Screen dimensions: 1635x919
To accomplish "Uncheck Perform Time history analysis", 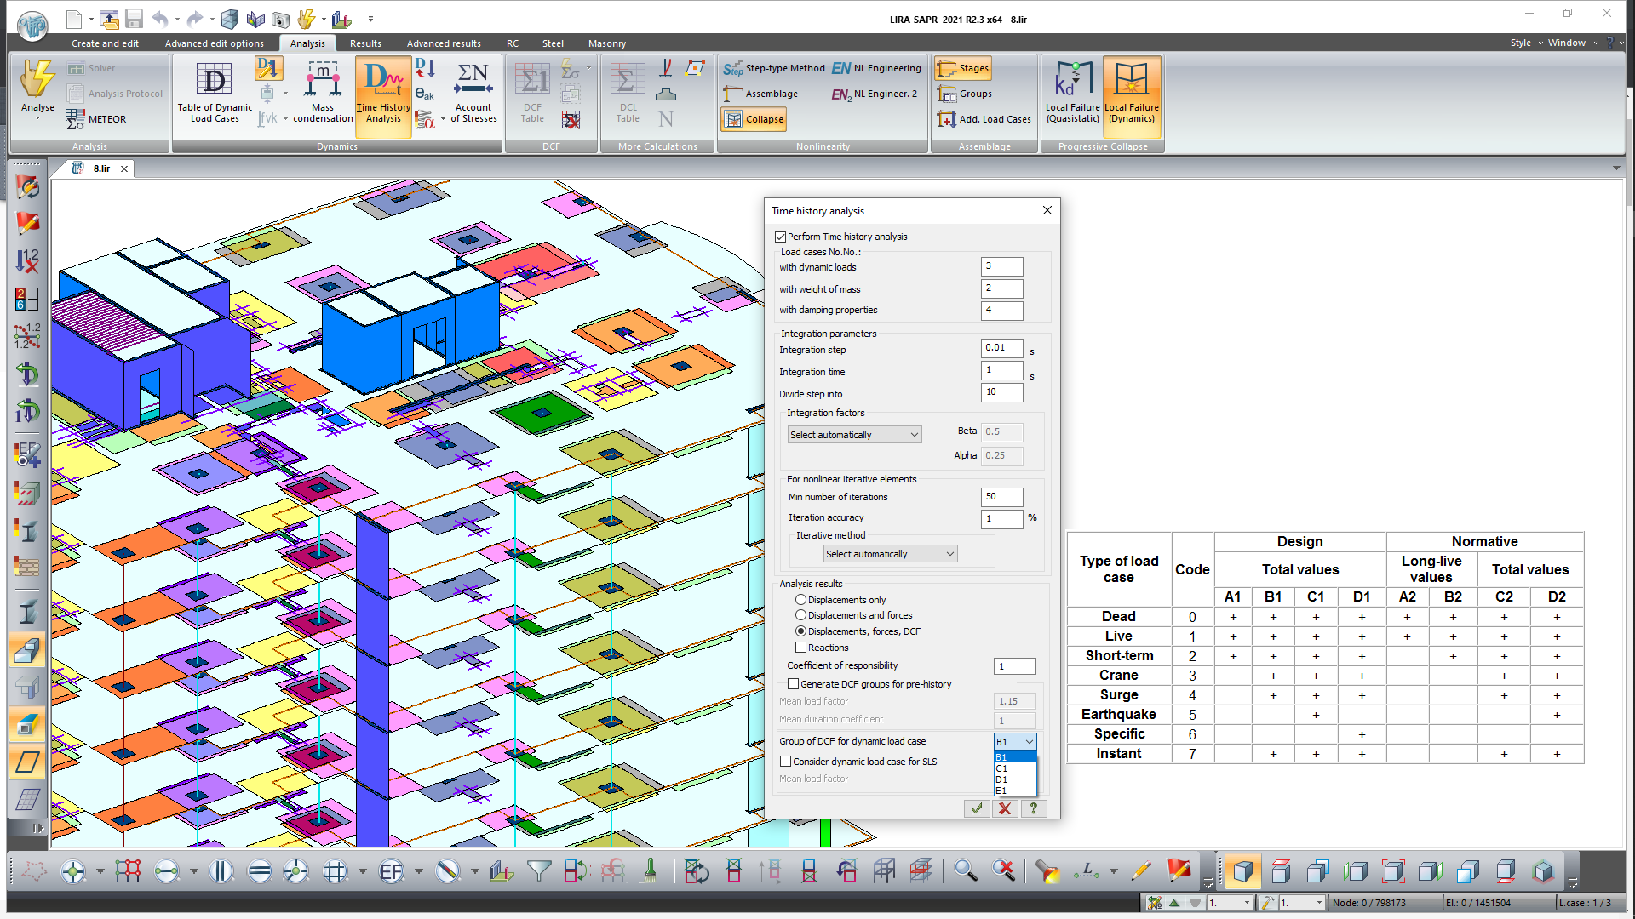I will tap(781, 237).
